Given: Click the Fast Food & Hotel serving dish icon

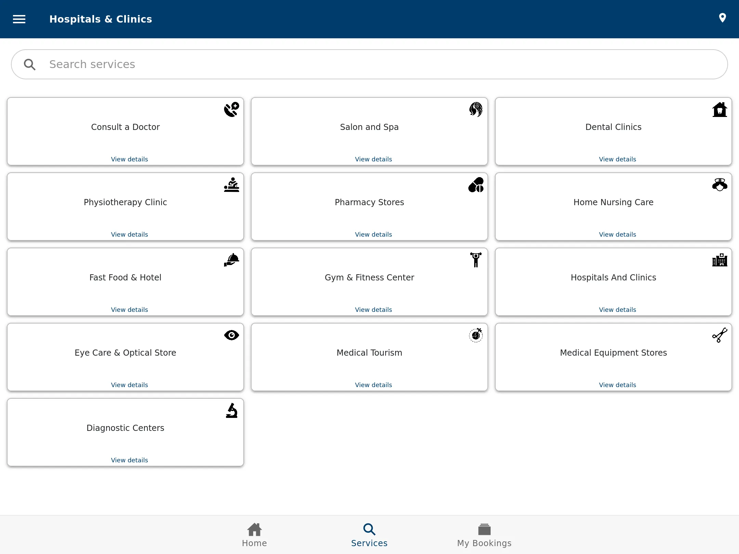Looking at the screenshot, I should pyautogui.click(x=232, y=260).
